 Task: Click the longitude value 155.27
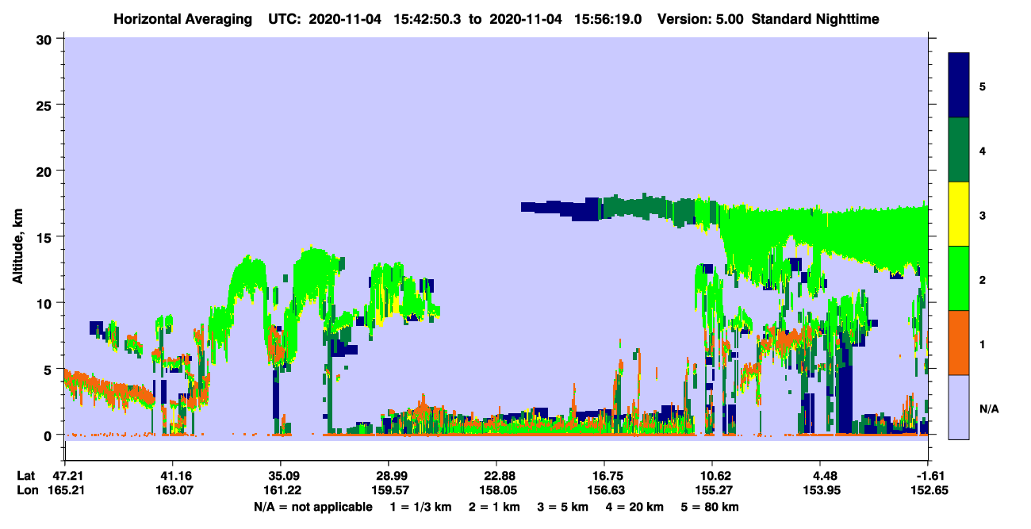click(713, 490)
